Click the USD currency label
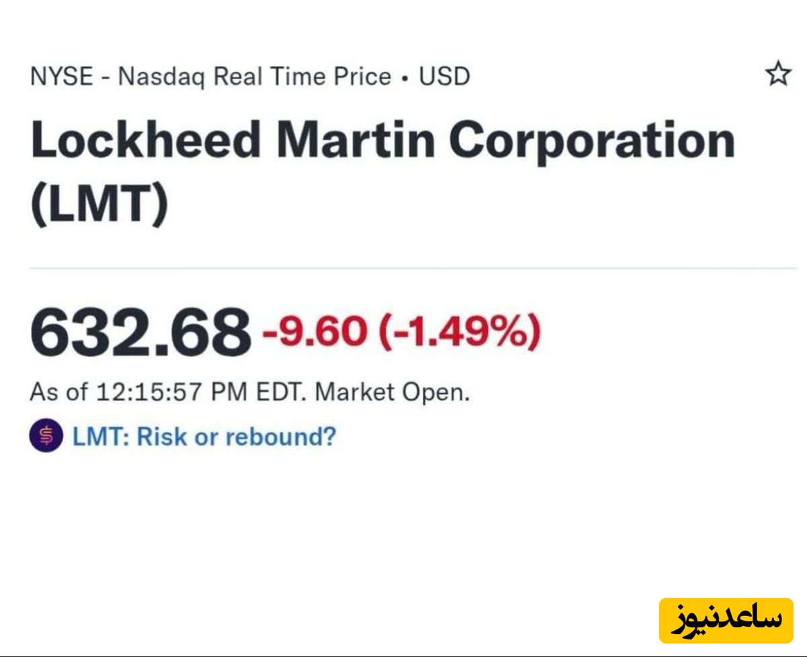 click(445, 77)
